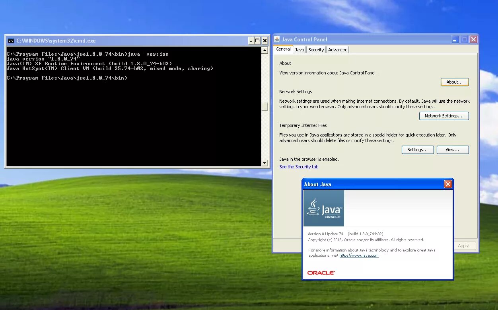Close the Java Control Panel window
The height and width of the screenshot is (310, 498).
[473, 39]
